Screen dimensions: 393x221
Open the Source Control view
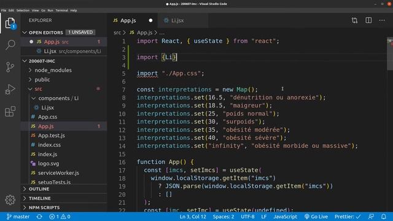tap(10, 67)
